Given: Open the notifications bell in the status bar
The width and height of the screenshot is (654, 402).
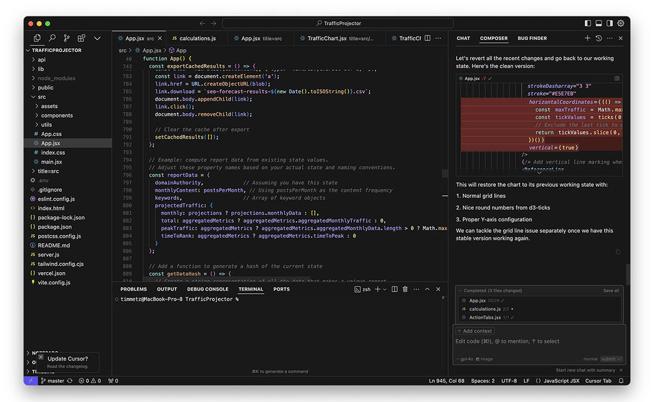Looking at the screenshot, I should coord(620,381).
